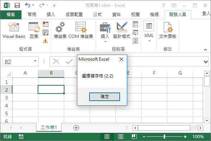Viewport: 211px width, 141px height.
Task: Expand the undo history dropdown
Action: [33, 5]
